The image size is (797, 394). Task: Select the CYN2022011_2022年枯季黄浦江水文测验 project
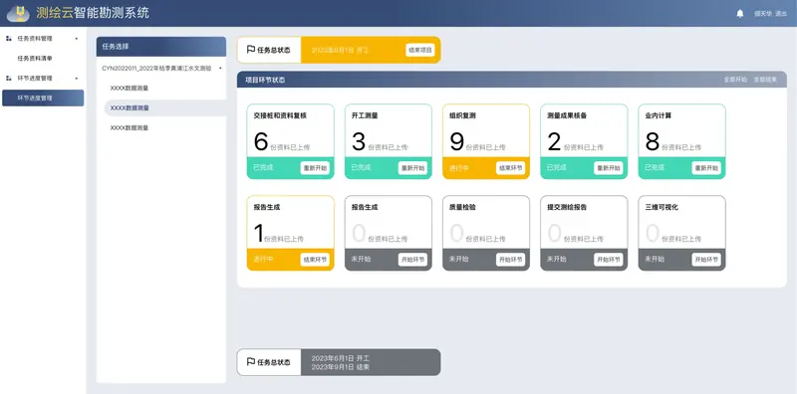156,68
